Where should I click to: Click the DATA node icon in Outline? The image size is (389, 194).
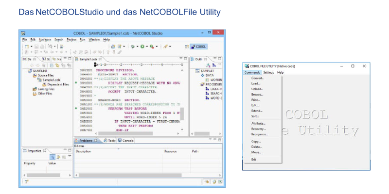click(202, 75)
